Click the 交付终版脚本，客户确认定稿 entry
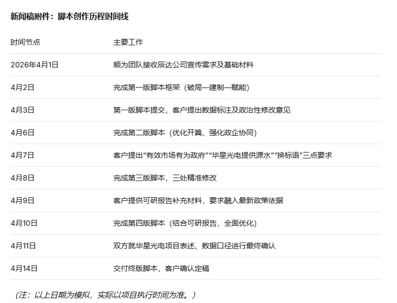397x303 pixels. [x=161, y=269]
